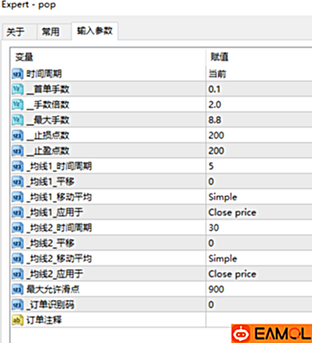The image size is (312, 343).
Task: Click the integer icon beside _订单识别码
Action: point(18,305)
